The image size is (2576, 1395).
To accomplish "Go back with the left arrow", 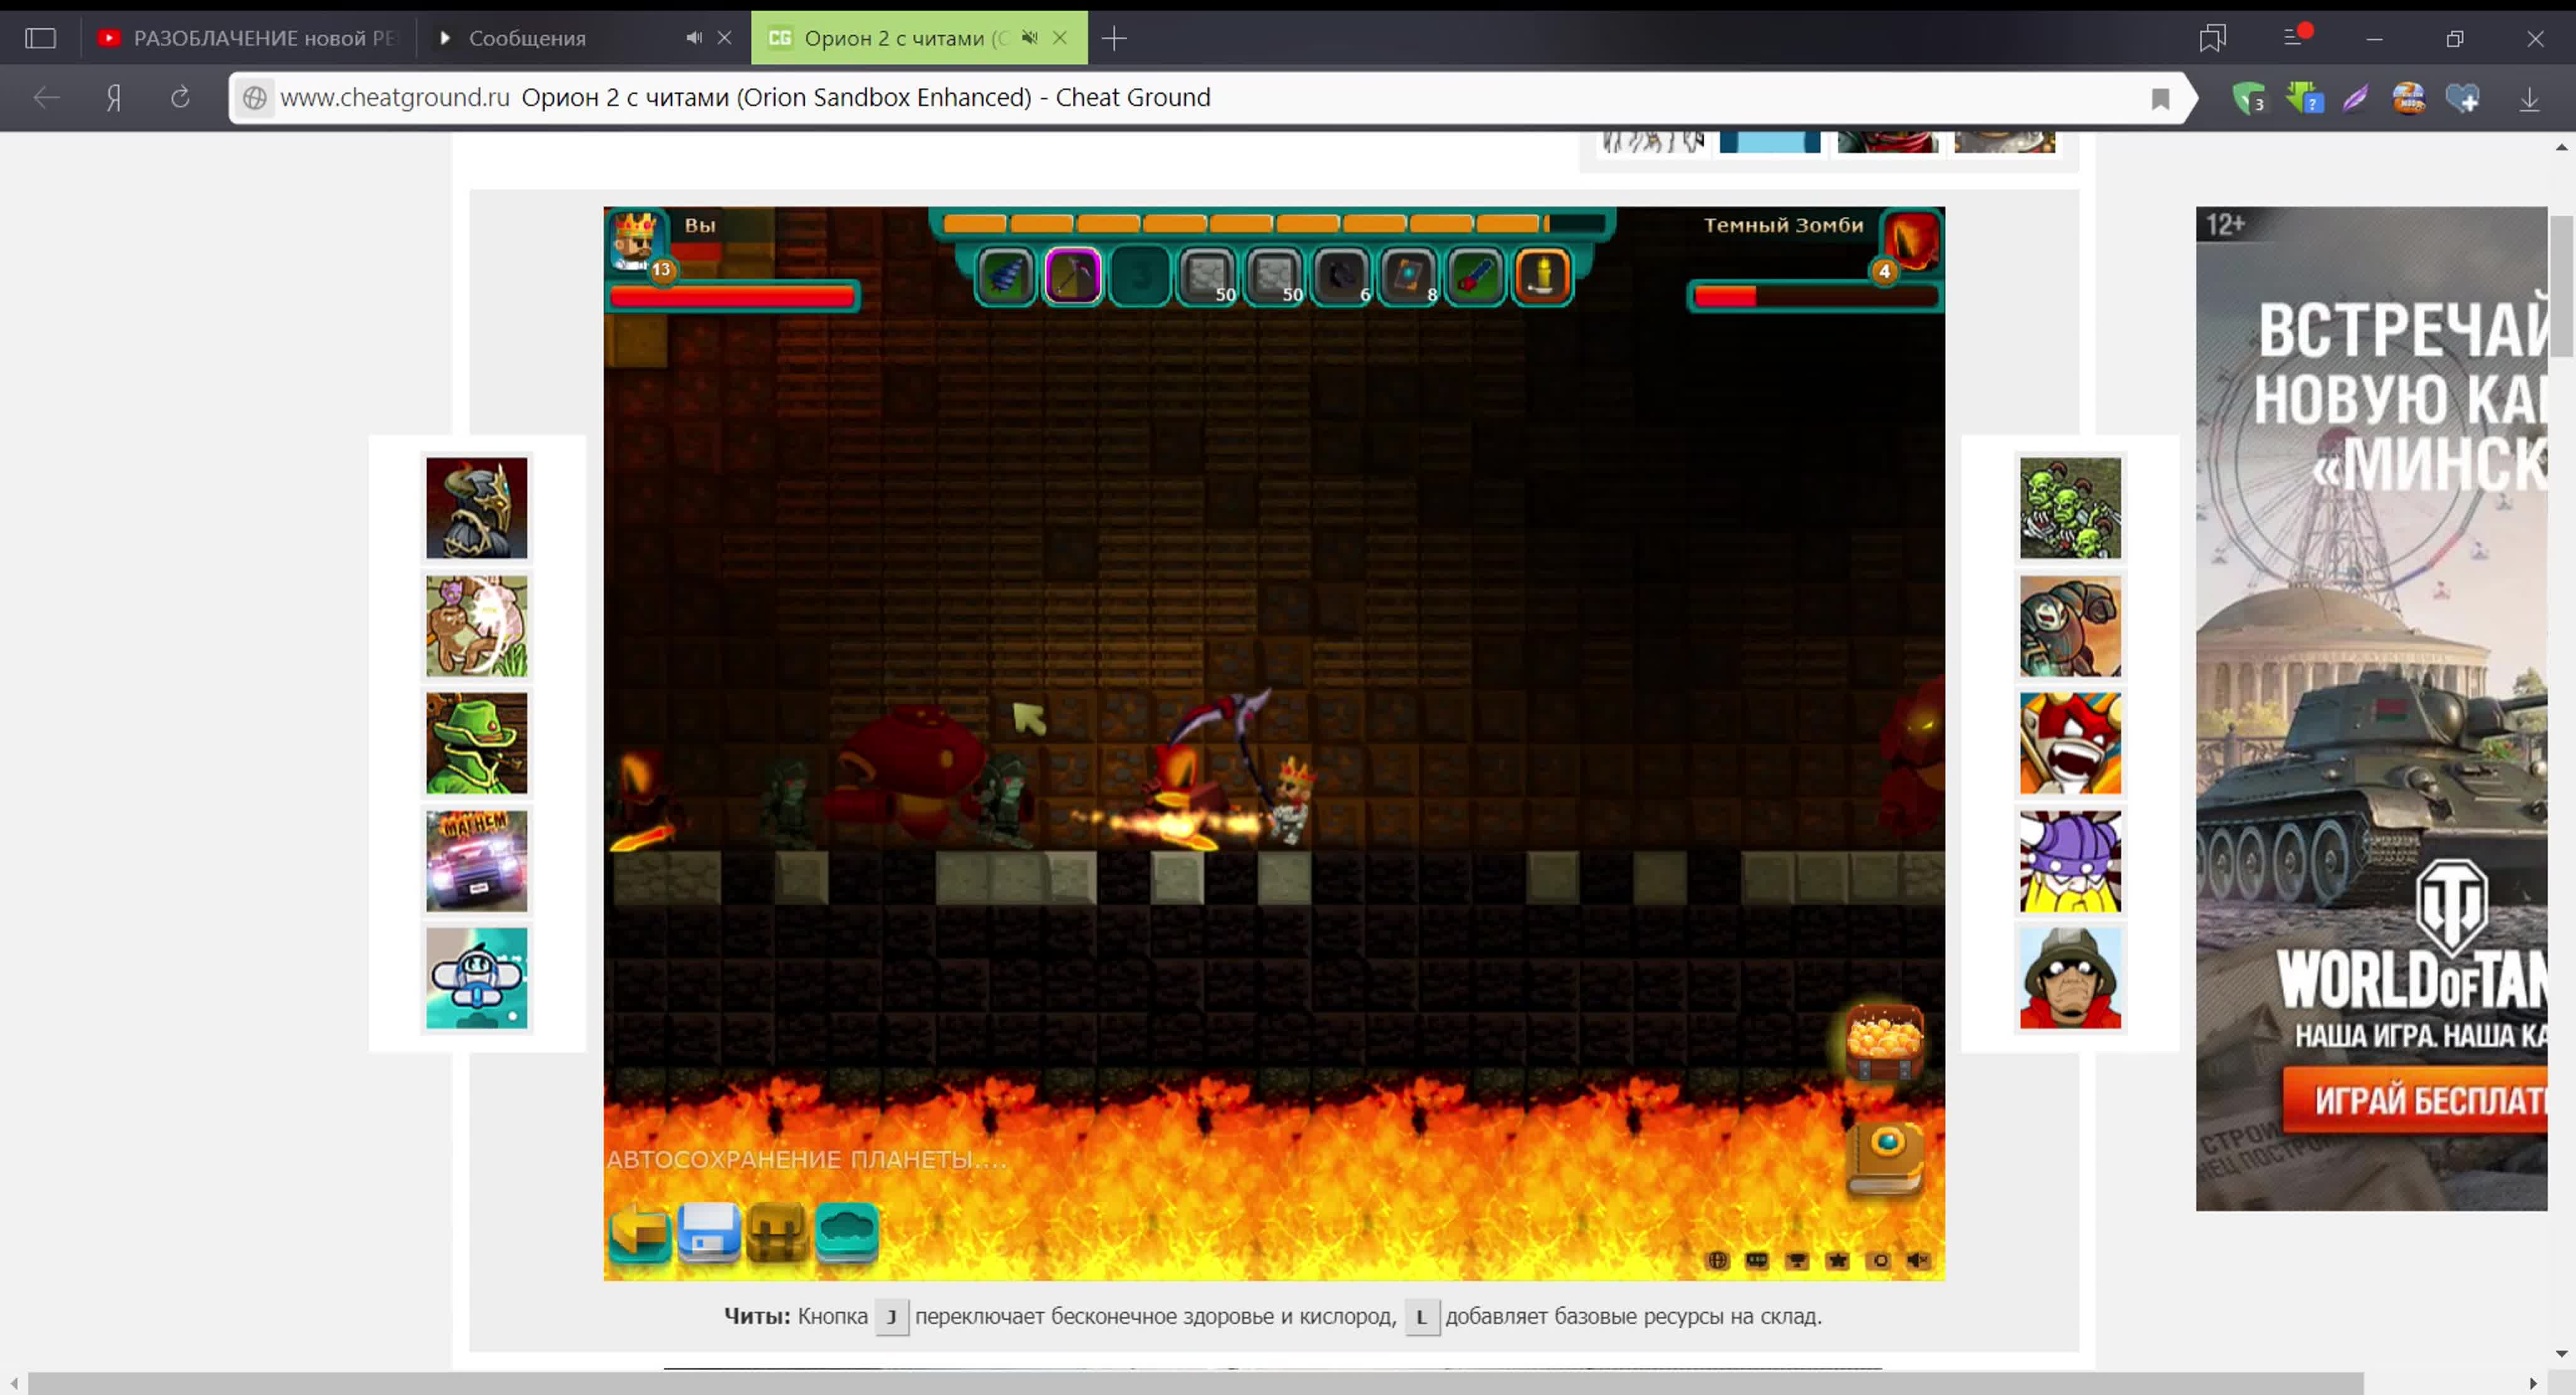I will 47,98.
